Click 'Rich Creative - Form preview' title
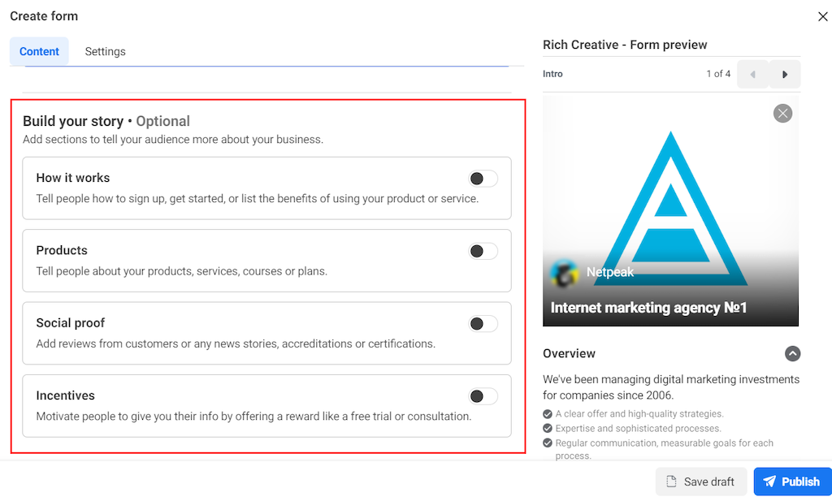Image resolution: width=832 pixels, height=501 pixels. click(x=625, y=45)
